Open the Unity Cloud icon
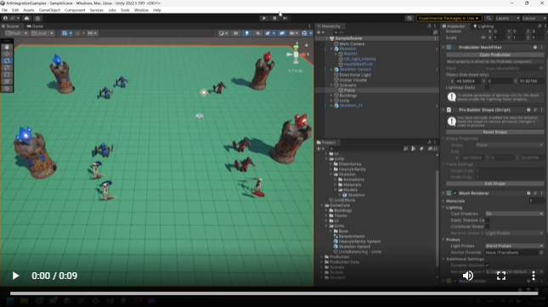The height and width of the screenshot is (307, 548). [26, 18]
